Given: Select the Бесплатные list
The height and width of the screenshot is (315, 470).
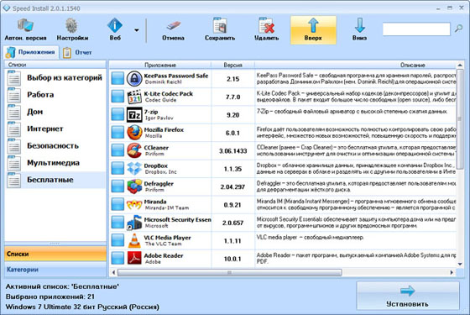Looking at the screenshot, I should [55, 180].
